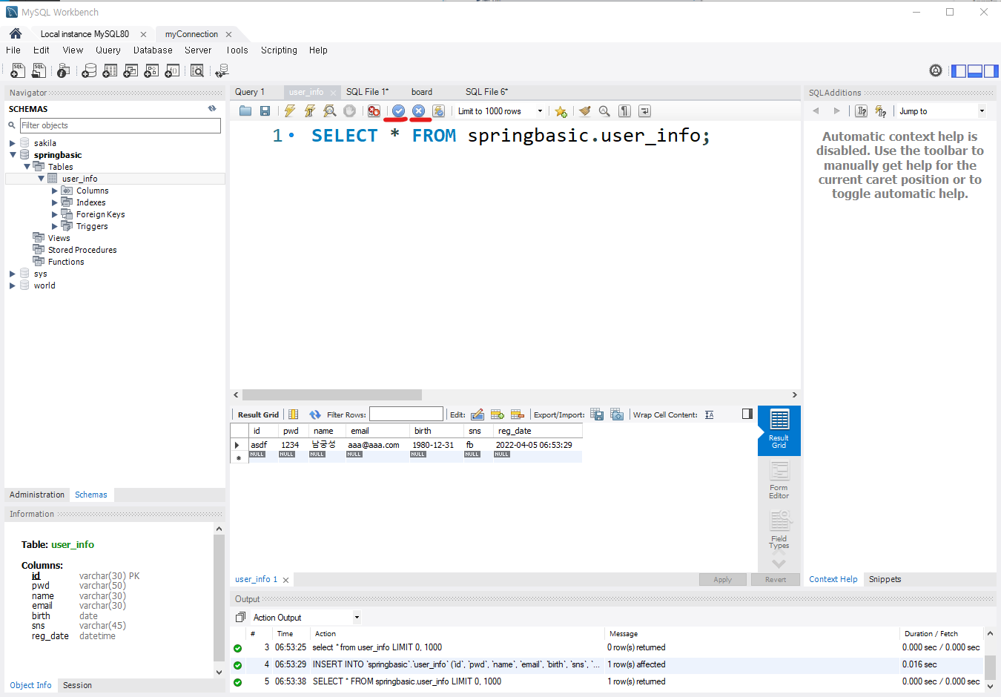Open the preferences gear icon

pos(936,70)
